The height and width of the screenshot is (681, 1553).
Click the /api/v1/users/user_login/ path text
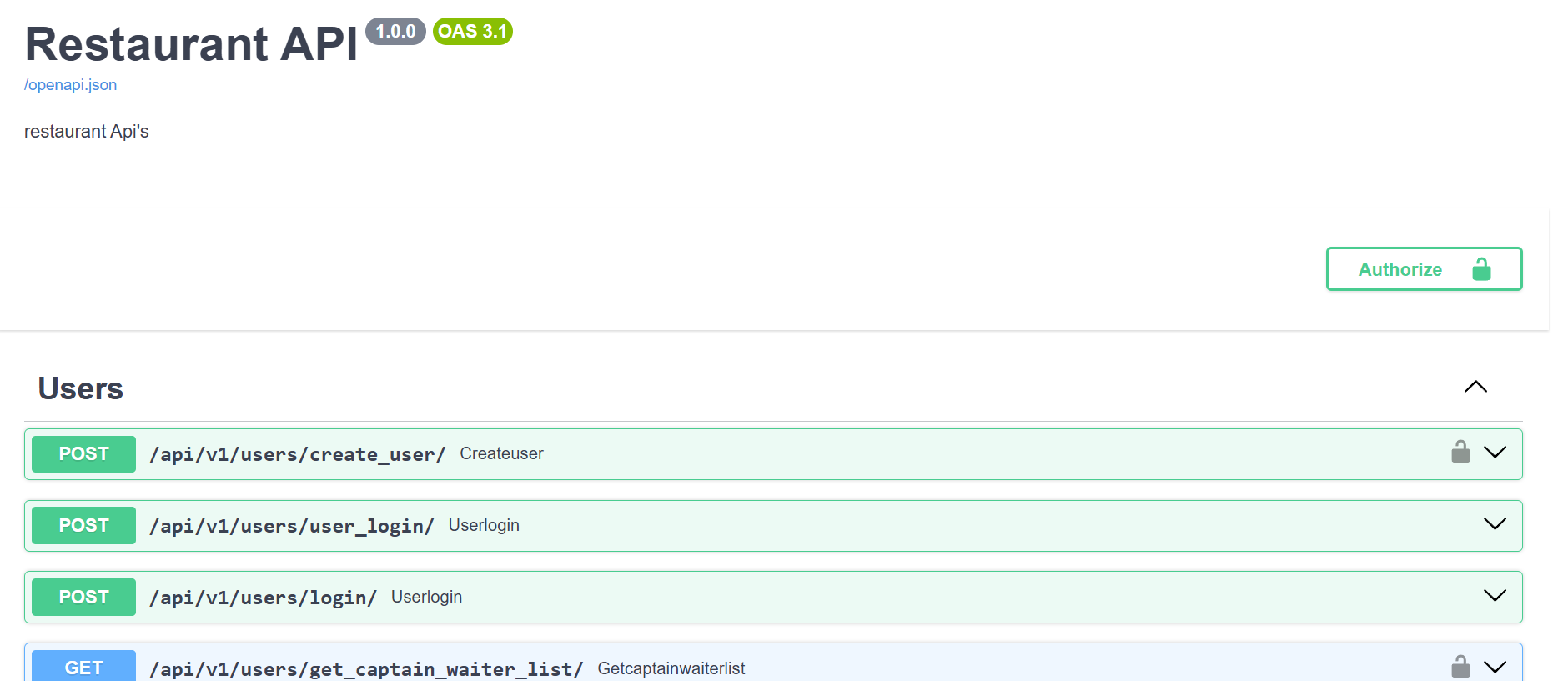291,527
